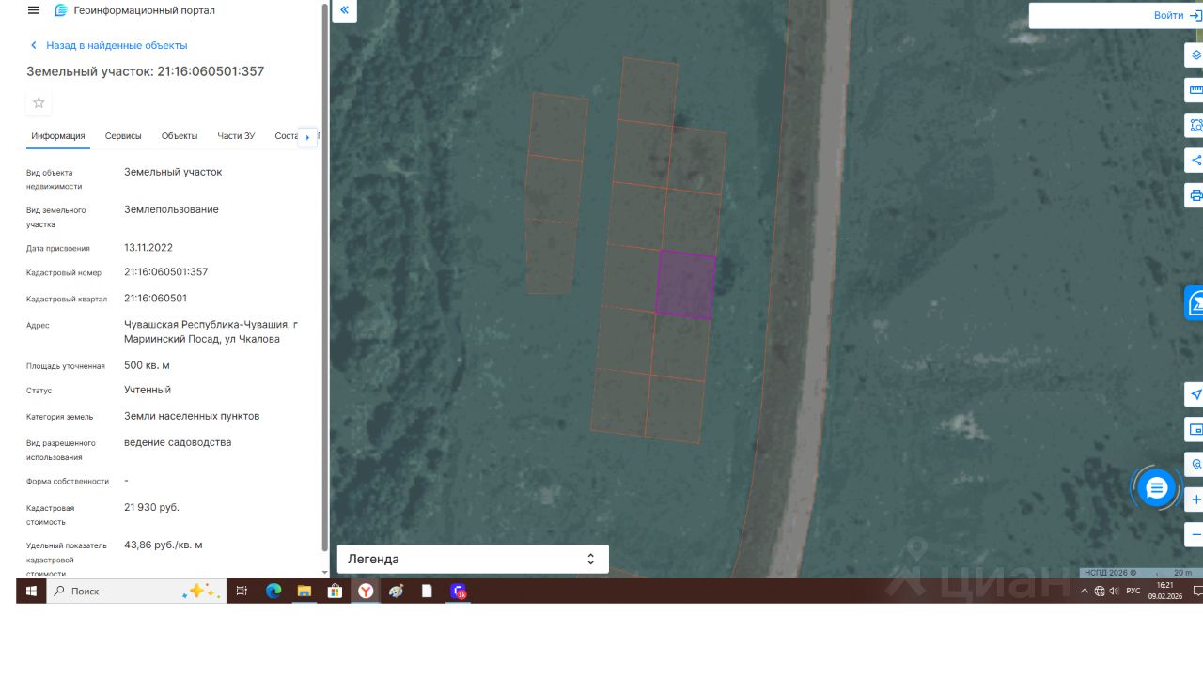The height and width of the screenshot is (676, 1203).
Task: Expand the Легенда panel
Action: coord(473,559)
